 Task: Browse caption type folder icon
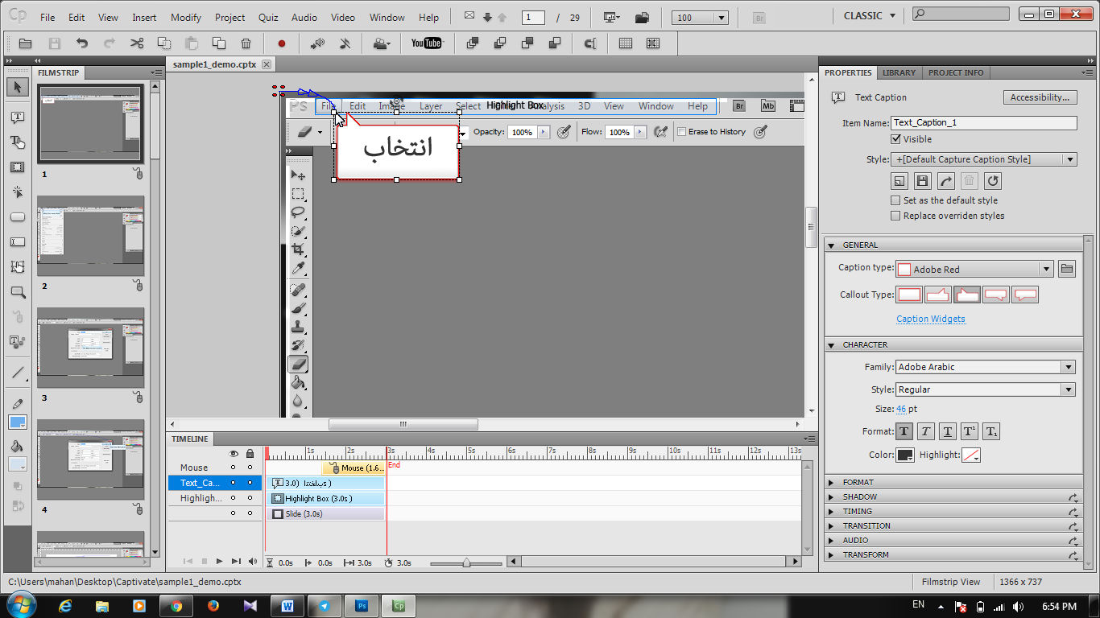1067,269
